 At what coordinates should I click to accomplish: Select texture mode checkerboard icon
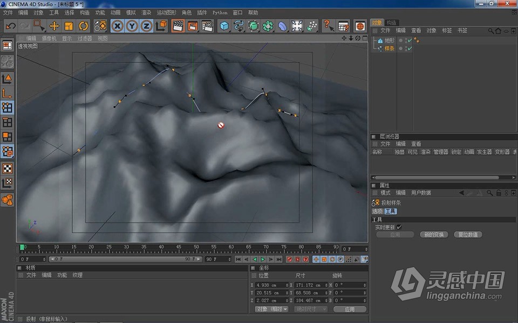(7, 168)
